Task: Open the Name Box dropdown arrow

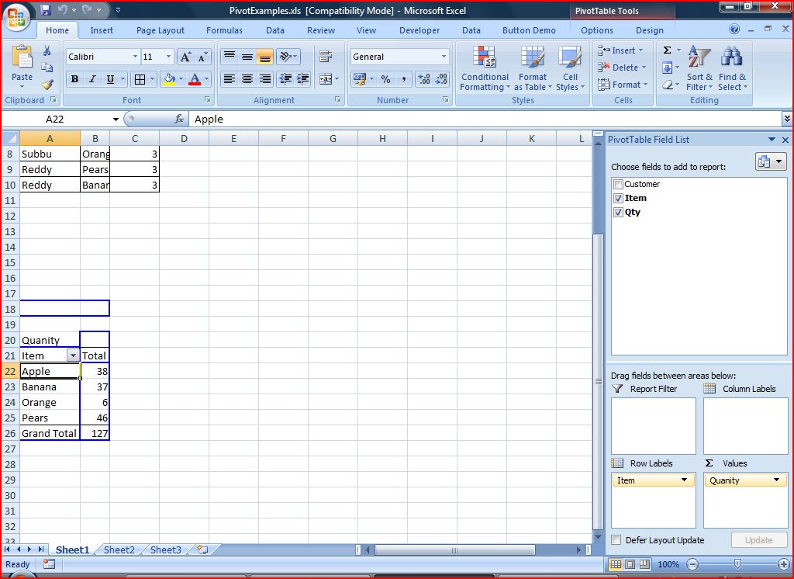Action: tap(116, 120)
